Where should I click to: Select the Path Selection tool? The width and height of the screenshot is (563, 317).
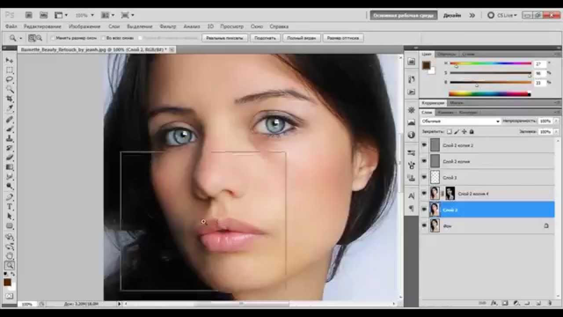[9, 217]
